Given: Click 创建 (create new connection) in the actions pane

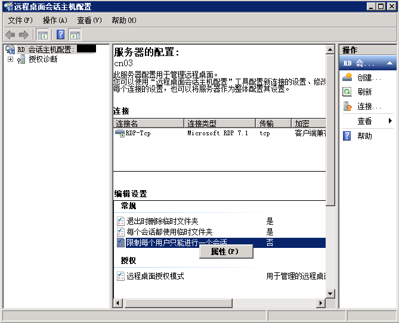Looking at the screenshot, I should tap(364, 77).
